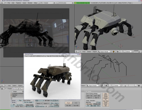Open Global orientation dropdown in bottom-right viewport

(118, 85)
